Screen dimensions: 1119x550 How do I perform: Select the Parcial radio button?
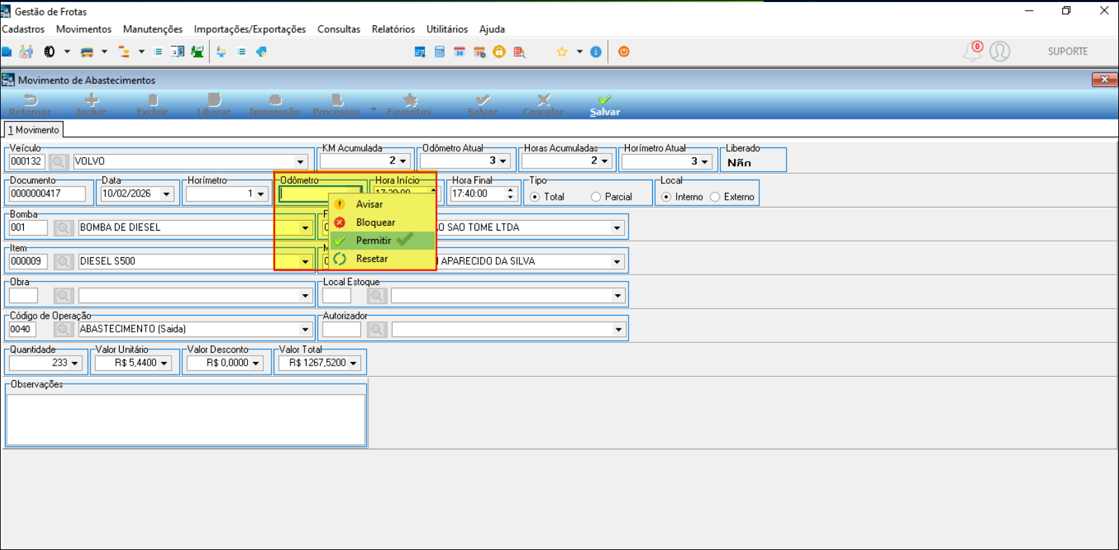[x=596, y=197]
